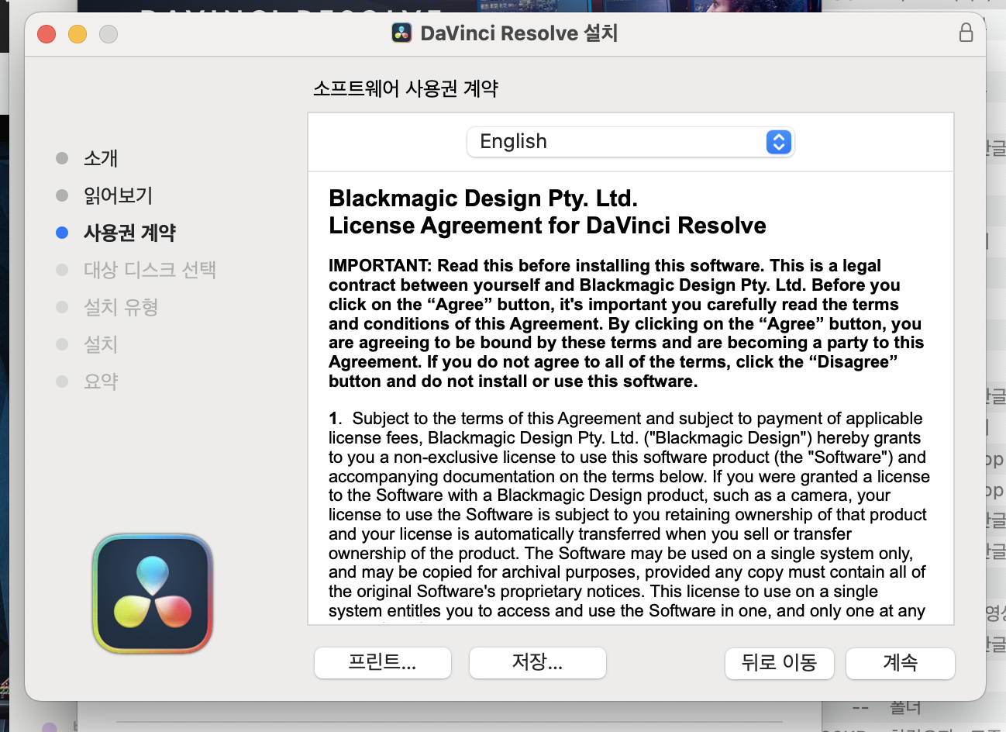The image size is (1006, 732).
Task: Click the 저장... button
Action: [x=538, y=663]
